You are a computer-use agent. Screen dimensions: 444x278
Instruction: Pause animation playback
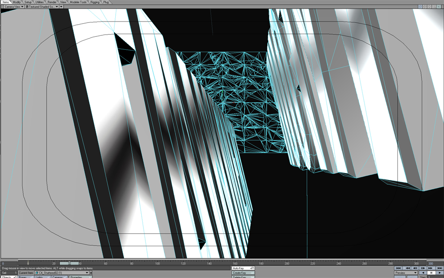coord(431,273)
